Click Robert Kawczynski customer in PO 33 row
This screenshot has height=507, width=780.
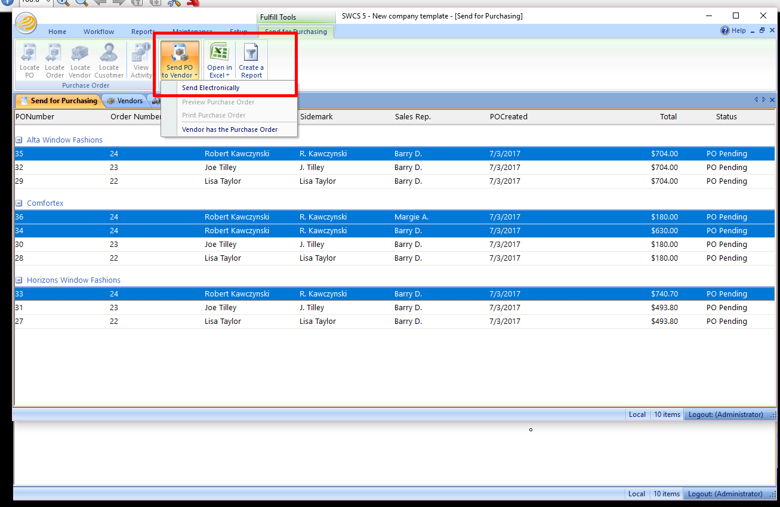pos(237,294)
